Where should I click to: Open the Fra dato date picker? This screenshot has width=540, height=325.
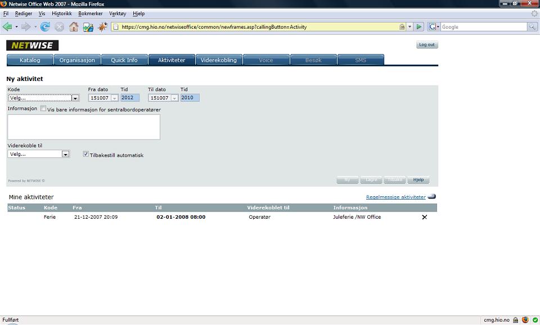[115, 98]
